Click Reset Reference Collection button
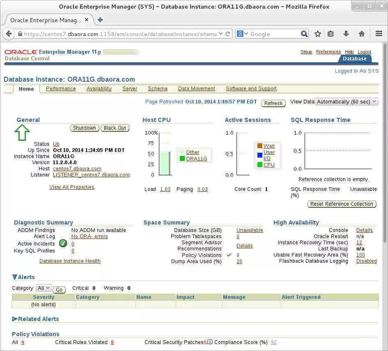 [x=342, y=204]
